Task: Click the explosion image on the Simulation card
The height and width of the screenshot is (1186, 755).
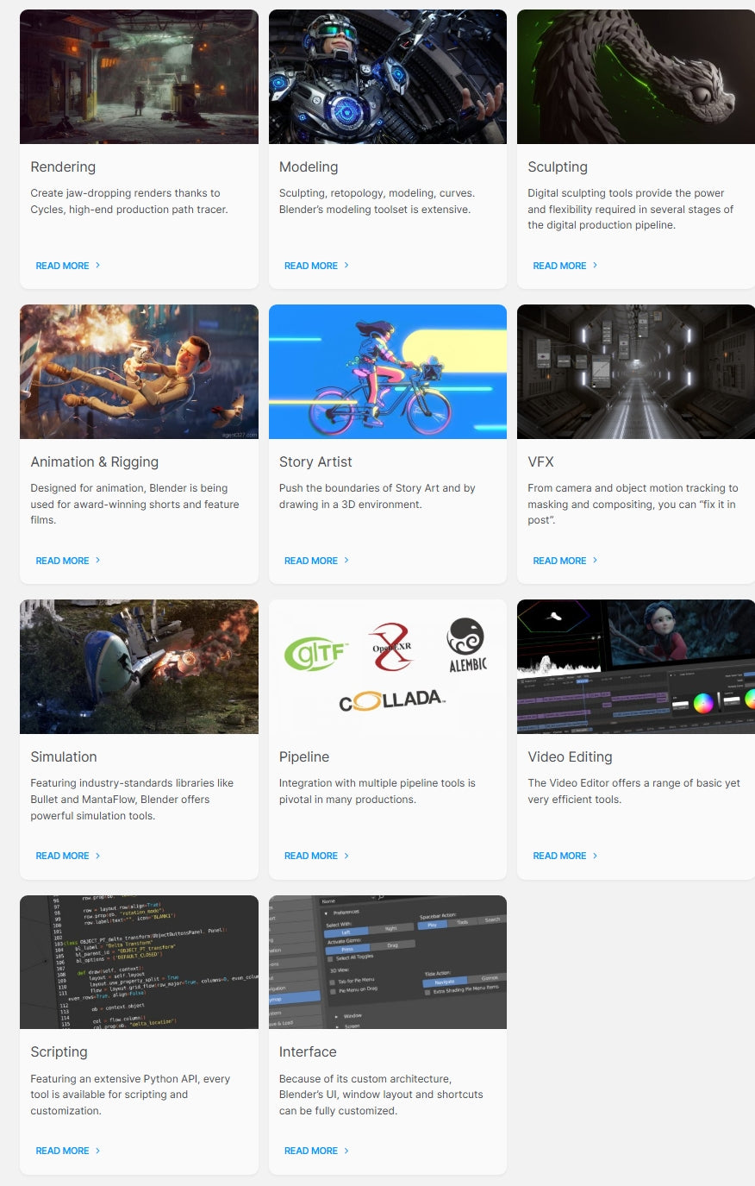Action: [x=139, y=666]
